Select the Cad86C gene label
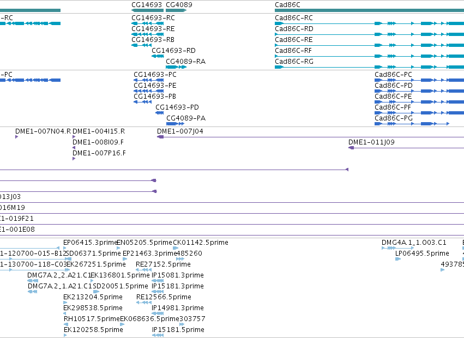The width and height of the screenshot is (464, 338). 287,5
